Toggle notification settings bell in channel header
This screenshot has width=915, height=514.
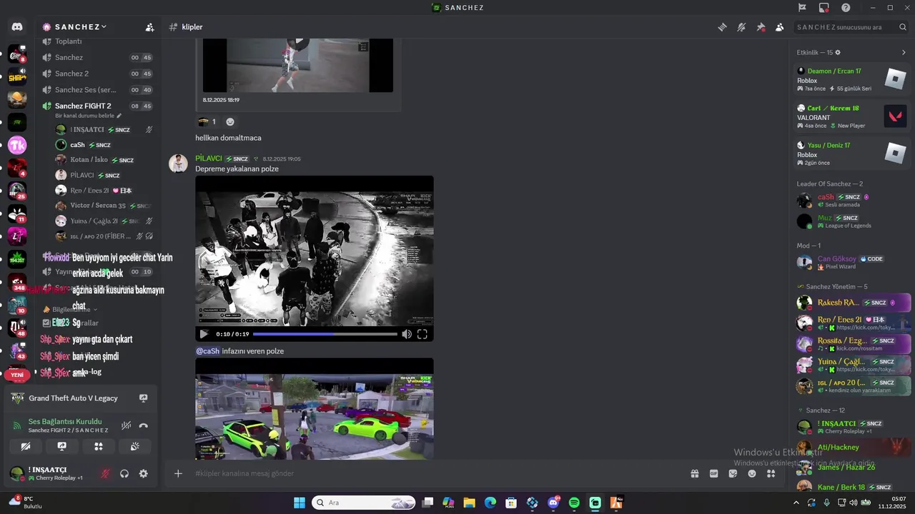click(x=742, y=27)
